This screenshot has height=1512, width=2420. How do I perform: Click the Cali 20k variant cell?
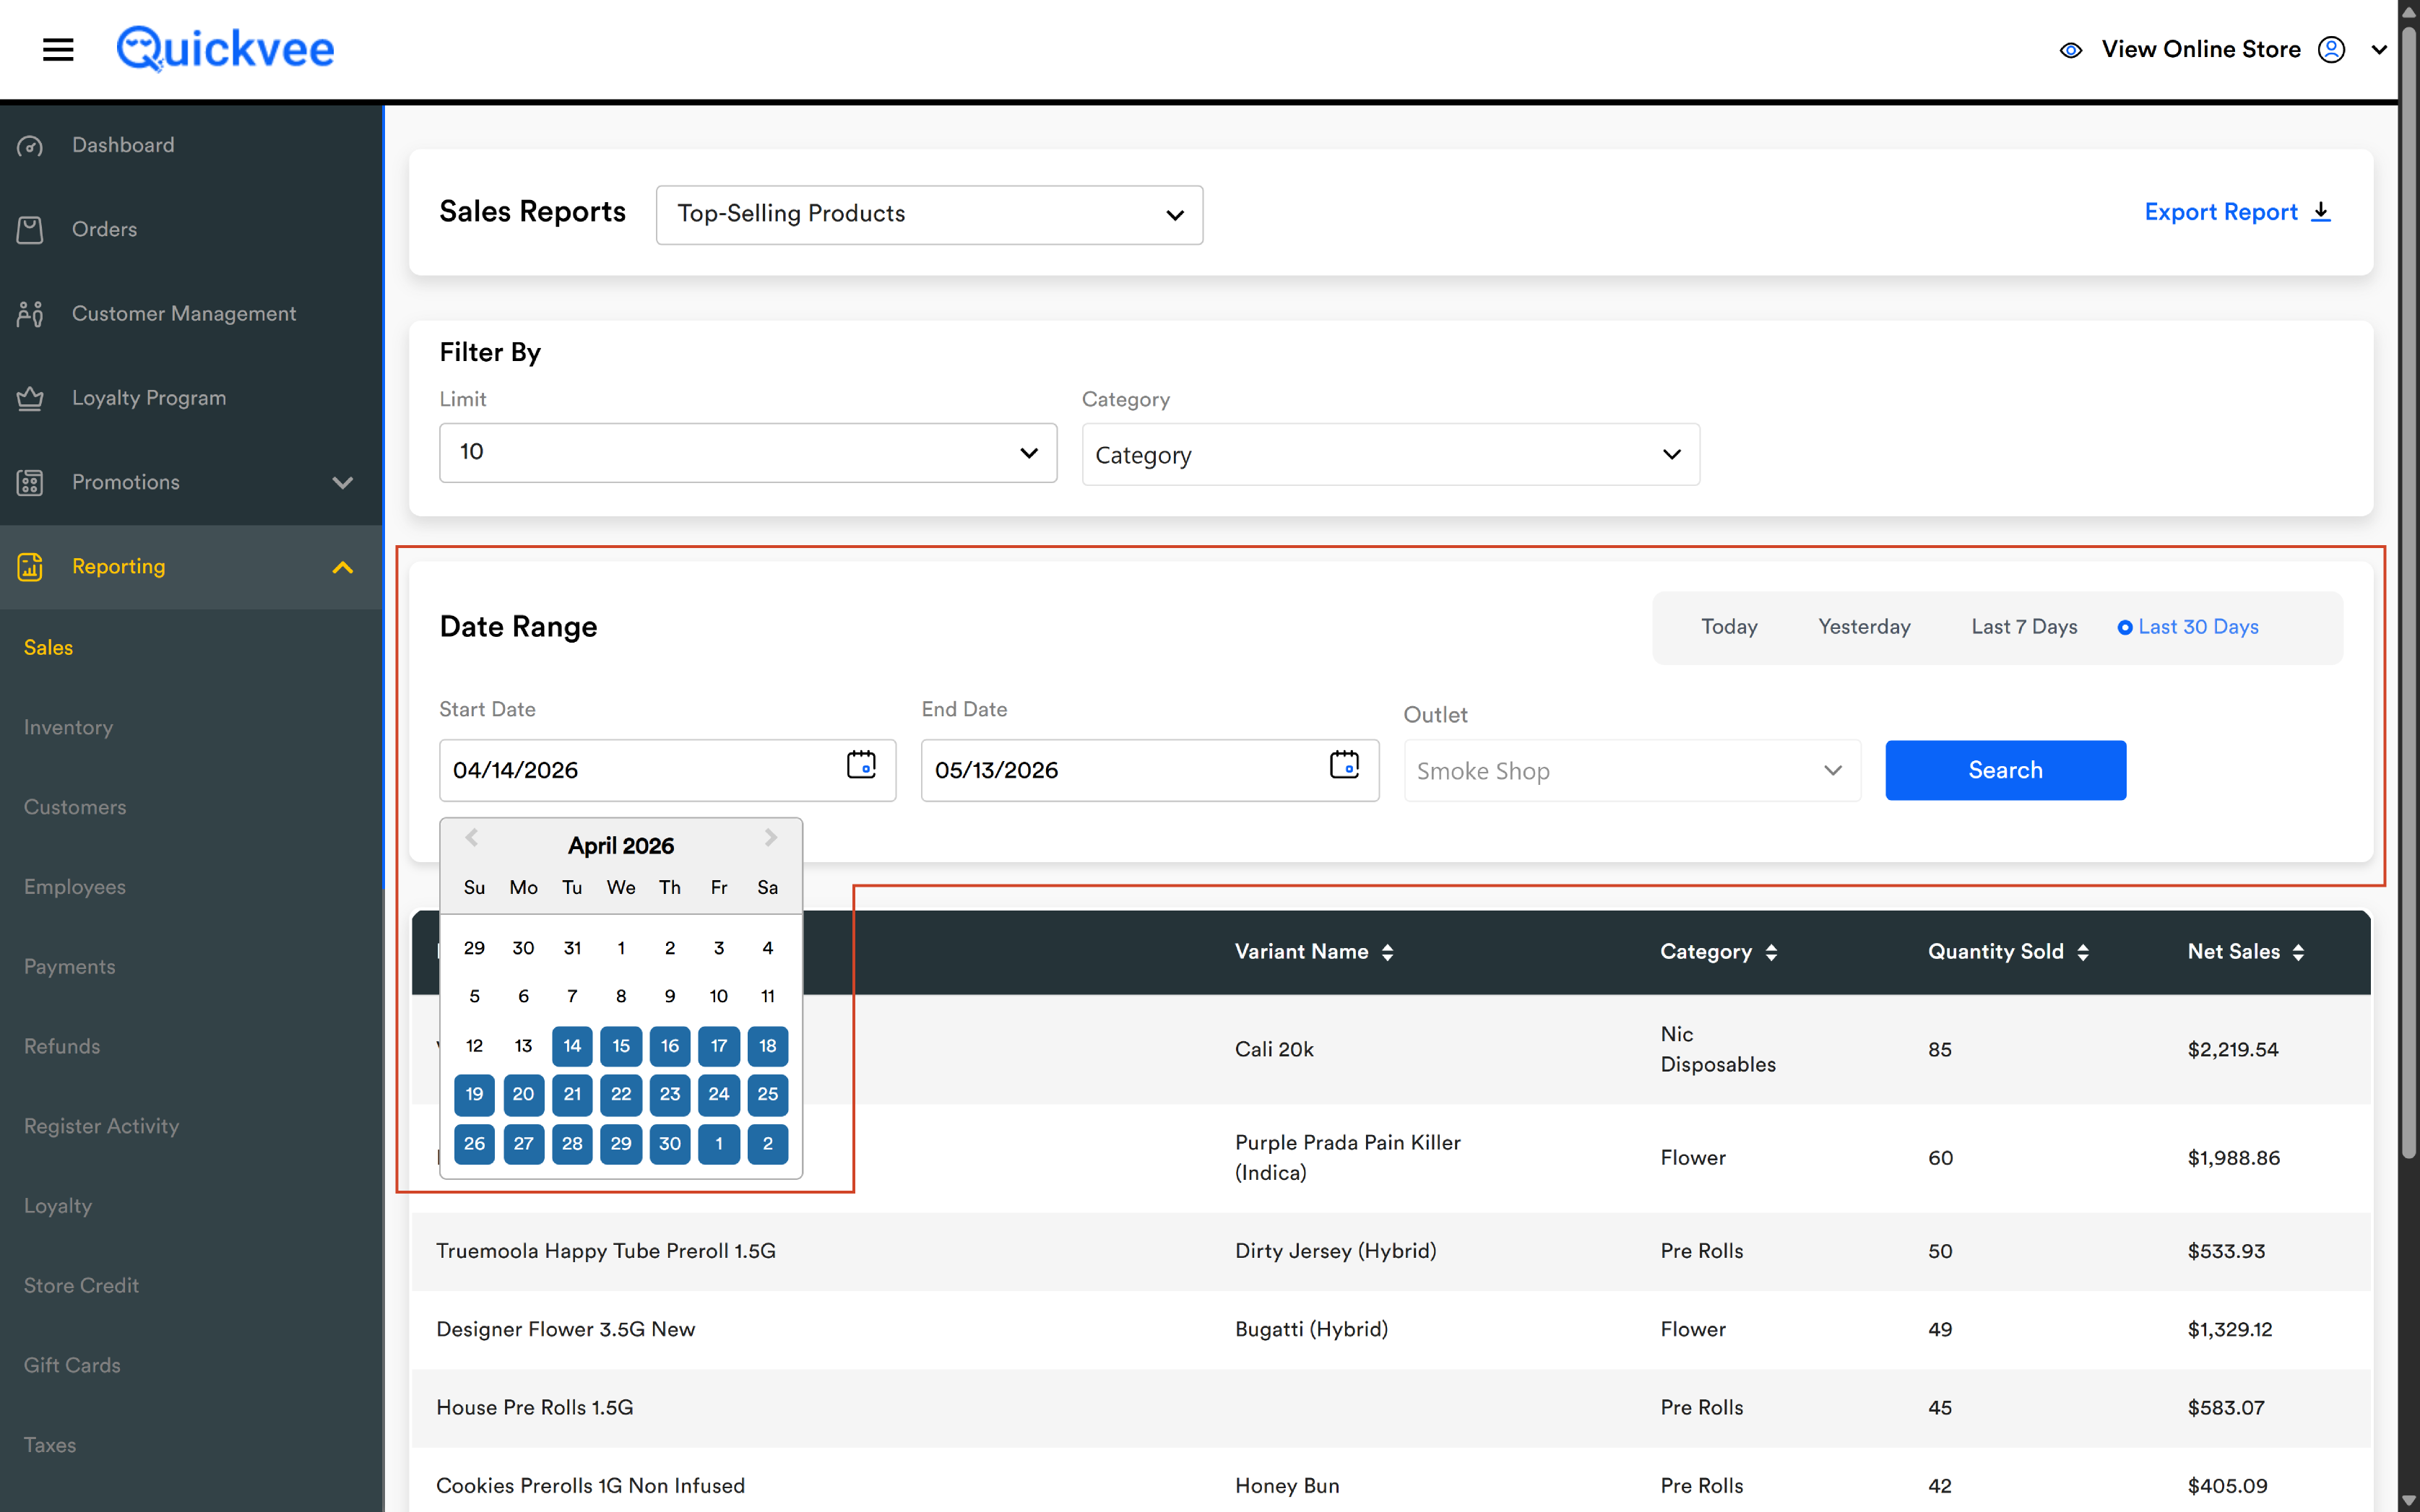[x=1274, y=1050]
